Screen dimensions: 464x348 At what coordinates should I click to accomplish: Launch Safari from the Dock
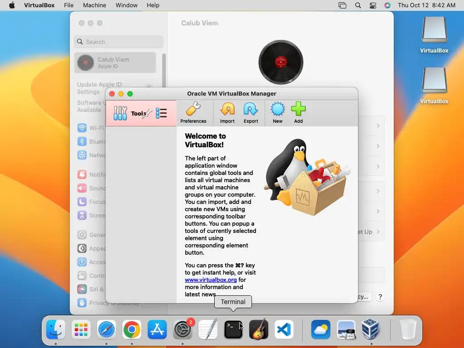pyautogui.click(x=106, y=329)
